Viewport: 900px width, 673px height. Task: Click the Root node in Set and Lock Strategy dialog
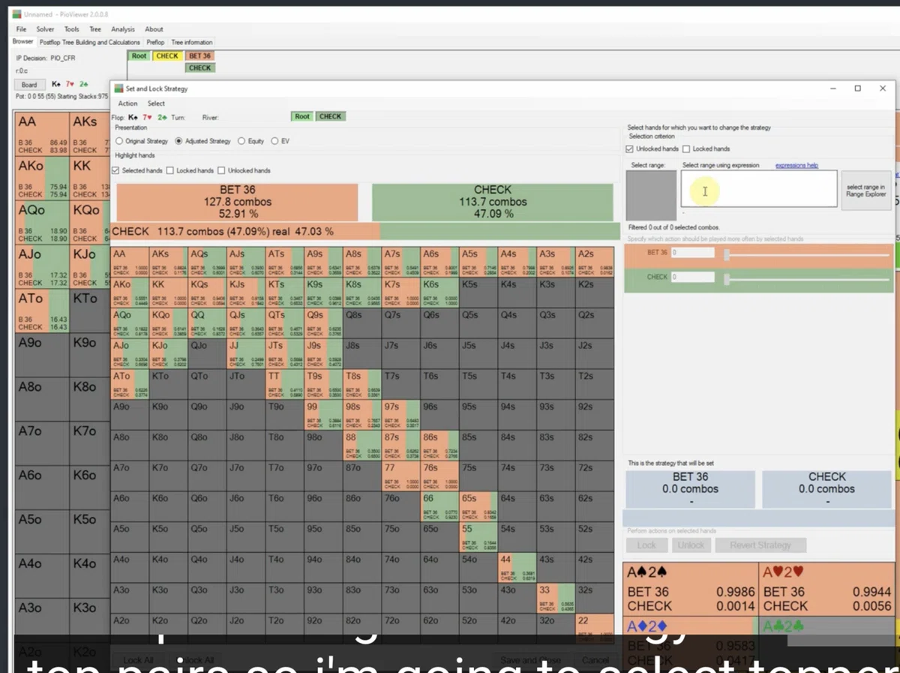[x=301, y=116]
